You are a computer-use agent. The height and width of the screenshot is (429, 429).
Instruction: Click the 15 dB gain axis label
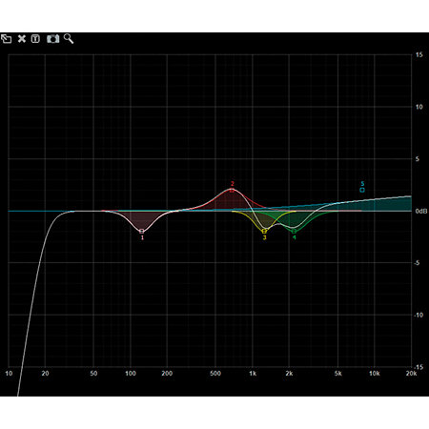coord(419,54)
